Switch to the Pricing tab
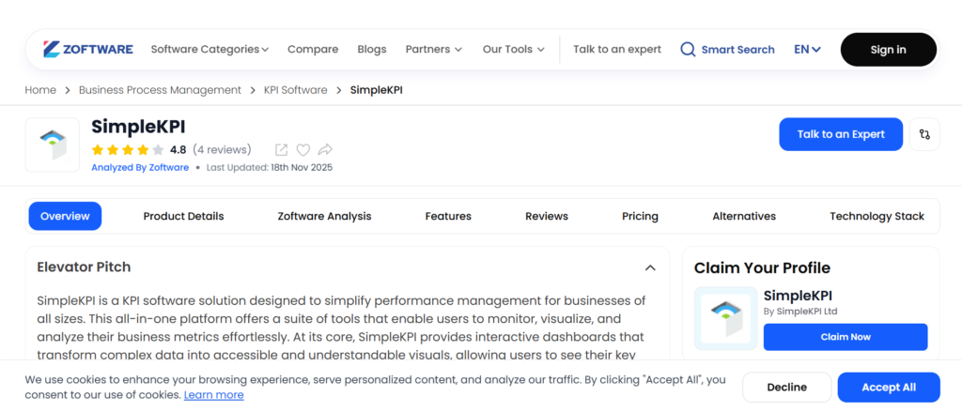This screenshot has height=412, width=962. pos(640,216)
